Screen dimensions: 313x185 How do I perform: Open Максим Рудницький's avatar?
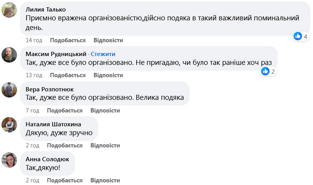pos(9,55)
